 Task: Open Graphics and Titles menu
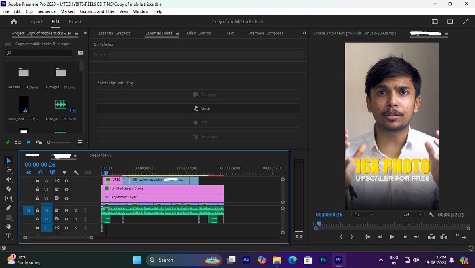(x=97, y=11)
